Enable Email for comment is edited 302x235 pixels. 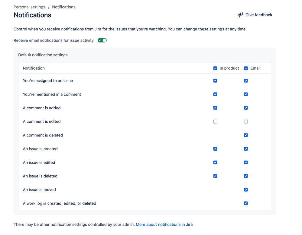[246, 122]
